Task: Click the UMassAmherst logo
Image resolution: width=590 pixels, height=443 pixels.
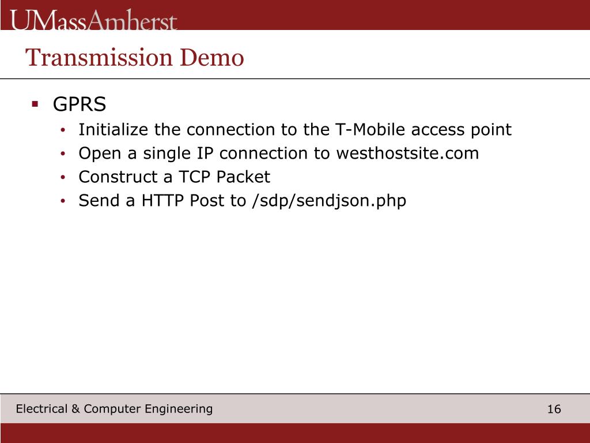Action: pos(93,20)
